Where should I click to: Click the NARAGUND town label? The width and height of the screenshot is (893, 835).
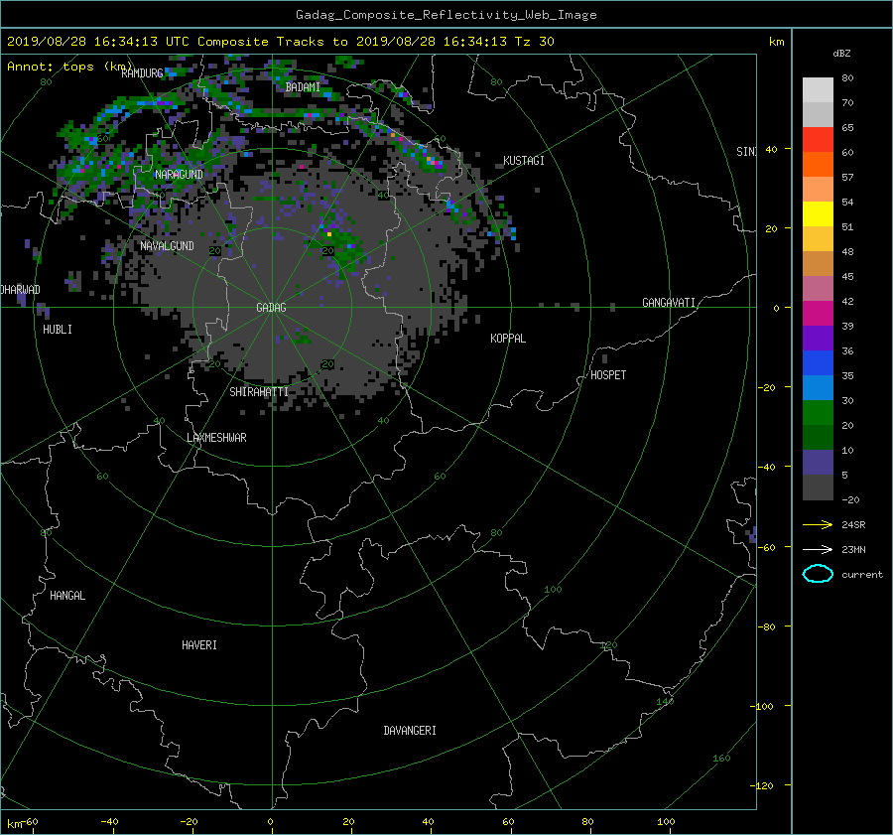(x=179, y=175)
